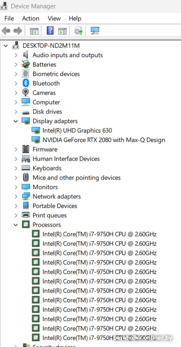
Task: Click the Human Interface Devices icon
Action: [26, 159]
